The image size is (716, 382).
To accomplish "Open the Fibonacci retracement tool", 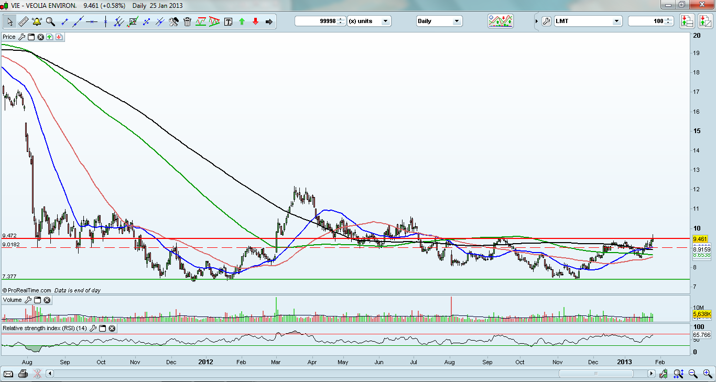I will [x=133, y=21].
